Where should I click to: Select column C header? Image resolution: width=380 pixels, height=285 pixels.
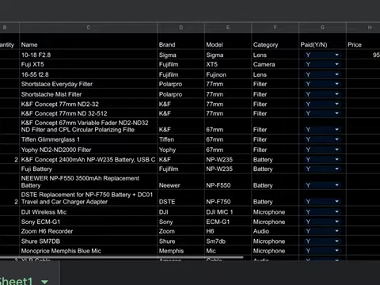89,28
